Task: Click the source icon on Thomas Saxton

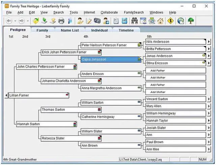Action: (x=99, y=110)
